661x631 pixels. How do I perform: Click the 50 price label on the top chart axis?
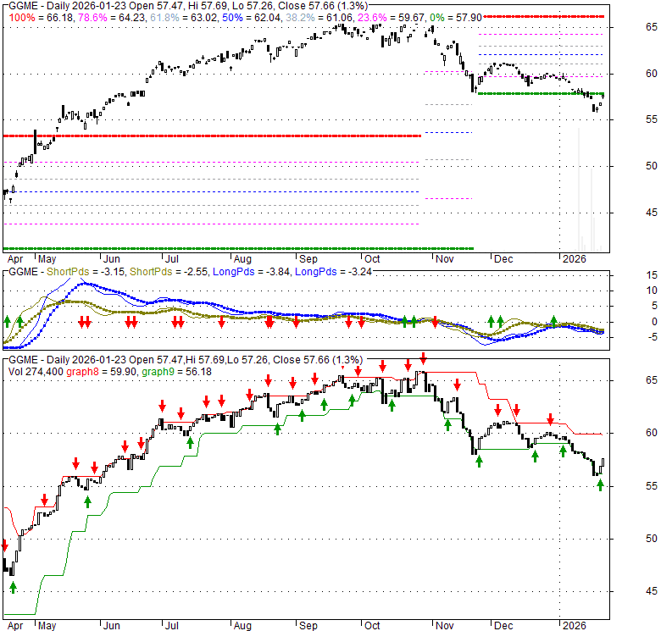pyautogui.click(x=652, y=166)
